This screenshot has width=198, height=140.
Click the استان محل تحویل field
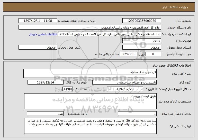(x=142, y=48)
